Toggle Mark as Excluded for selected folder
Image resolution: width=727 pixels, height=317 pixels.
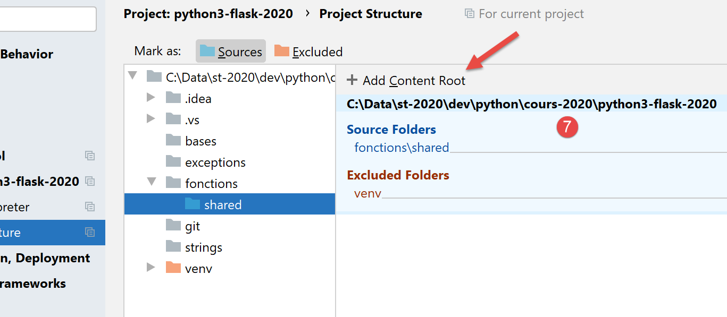(x=308, y=52)
